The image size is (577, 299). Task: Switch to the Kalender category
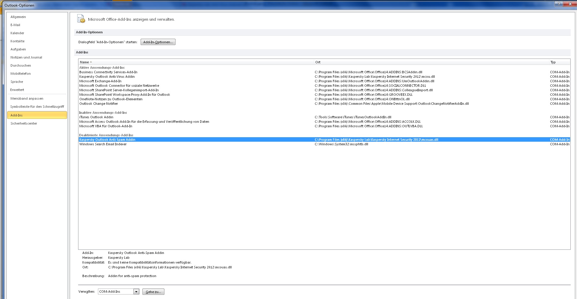[37, 33]
